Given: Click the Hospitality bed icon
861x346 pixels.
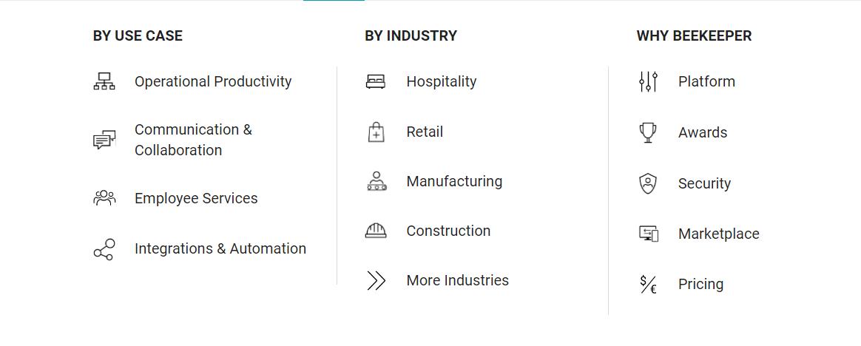Looking at the screenshot, I should [x=376, y=81].
